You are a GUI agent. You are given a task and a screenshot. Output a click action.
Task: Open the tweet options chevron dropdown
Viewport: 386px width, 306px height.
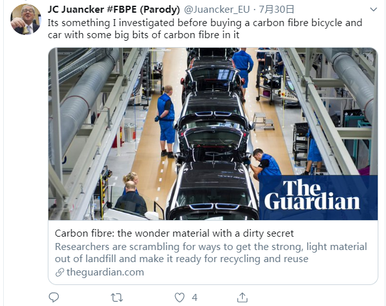tap(373, 10)
